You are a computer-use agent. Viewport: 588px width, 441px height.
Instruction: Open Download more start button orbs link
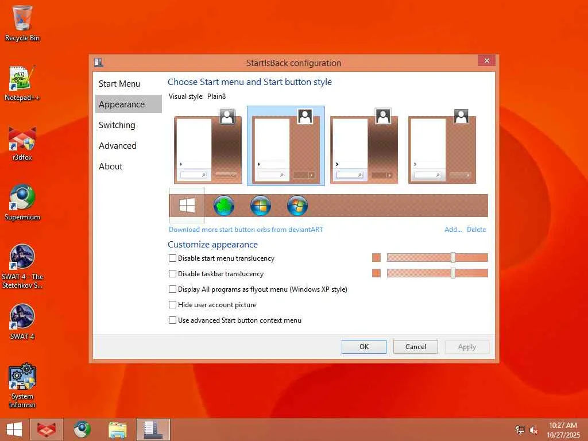tap(246, 230)
